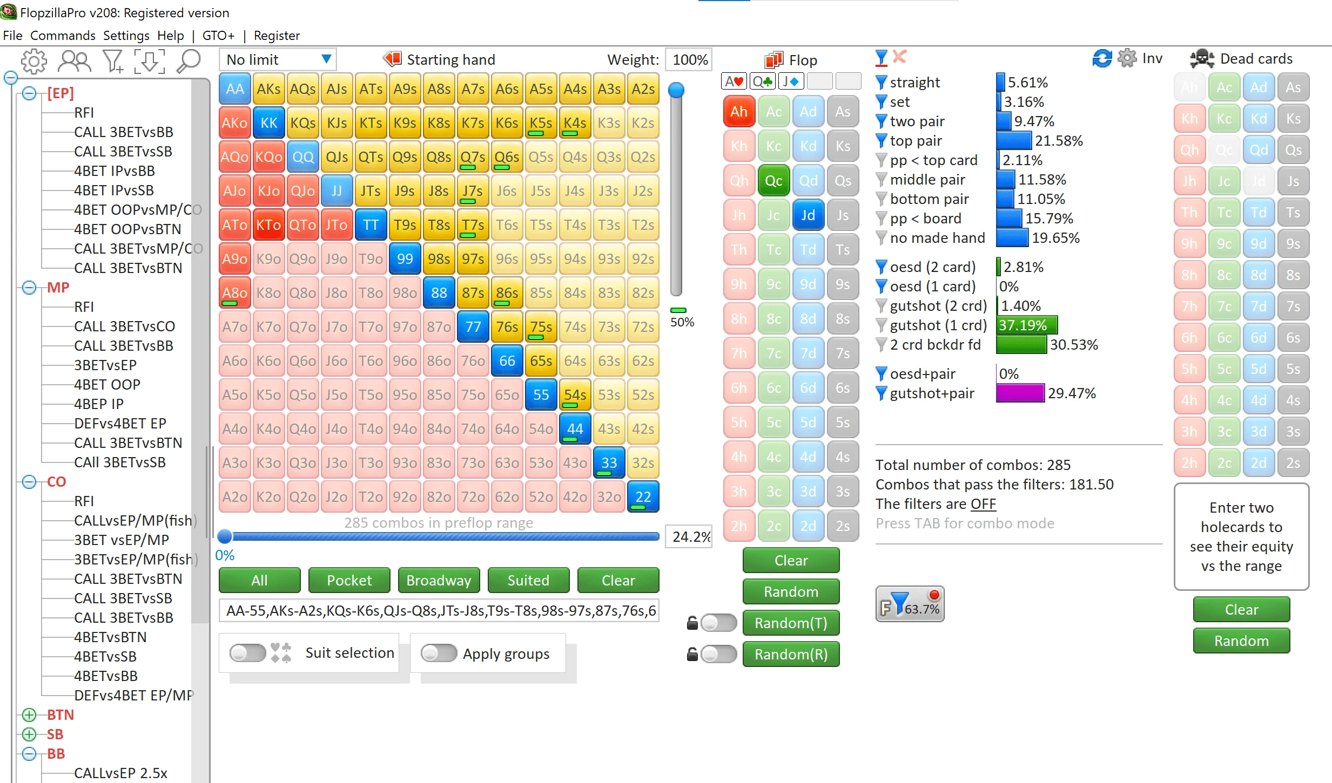Enable the Apply groups toggle

[439, 653]
